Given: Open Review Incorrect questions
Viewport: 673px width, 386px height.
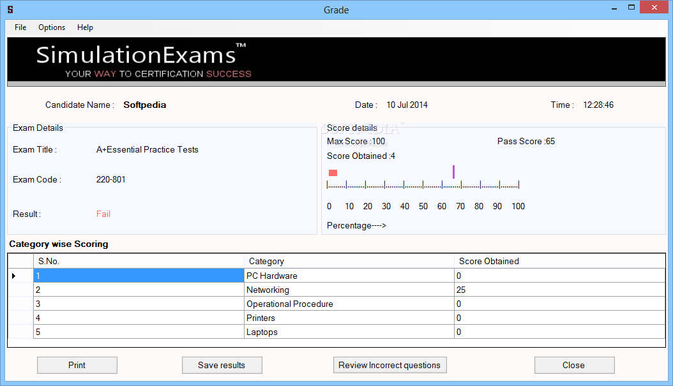Looking at the screenshot, I should (x=389, y=365).
